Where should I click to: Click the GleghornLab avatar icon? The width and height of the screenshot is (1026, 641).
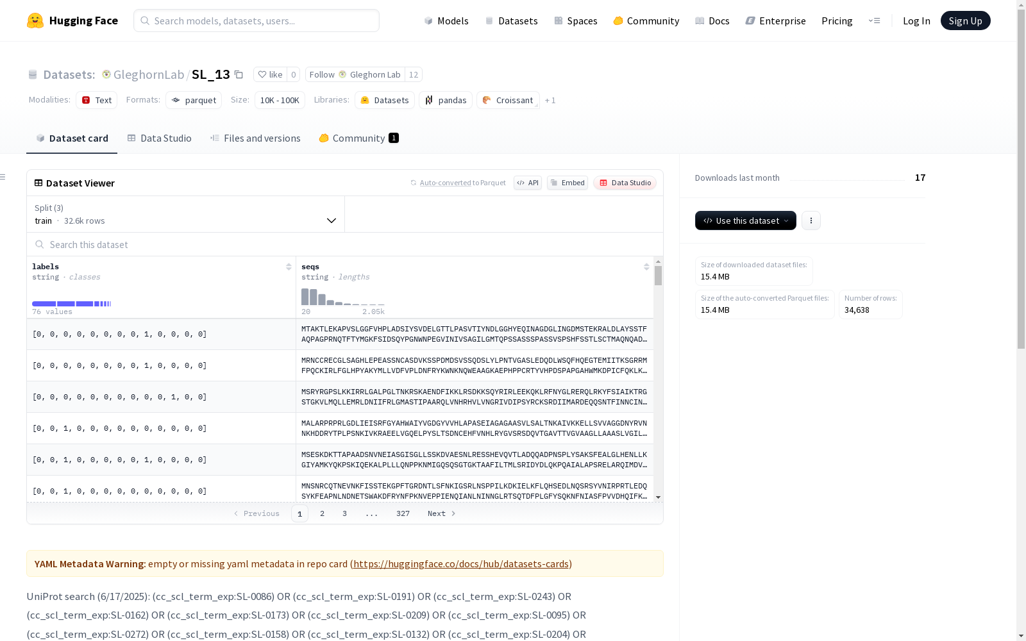click(106, 74)
